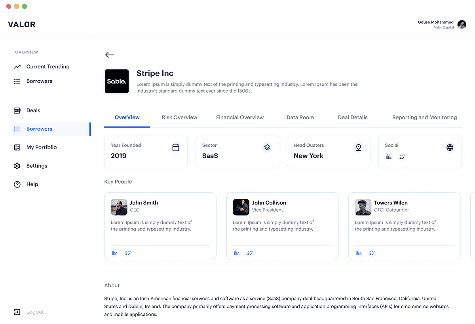Click the Valor Capital label
The height and width of the screenshot is (324, 475).
[444, 28]
